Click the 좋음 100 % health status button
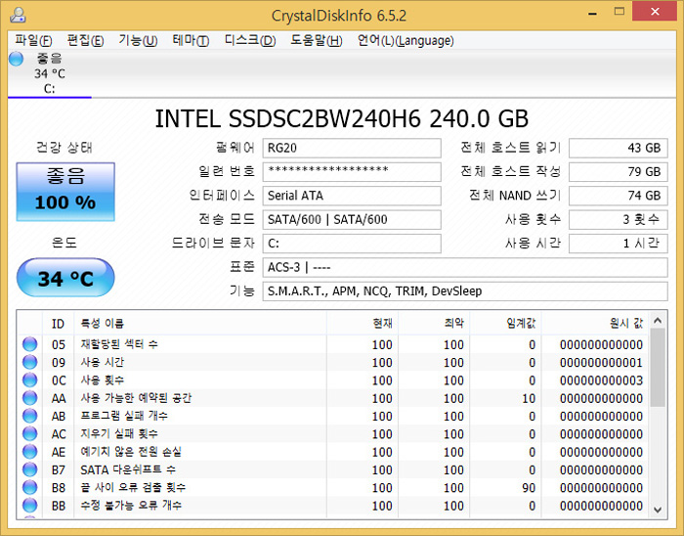 click(65, 192)
